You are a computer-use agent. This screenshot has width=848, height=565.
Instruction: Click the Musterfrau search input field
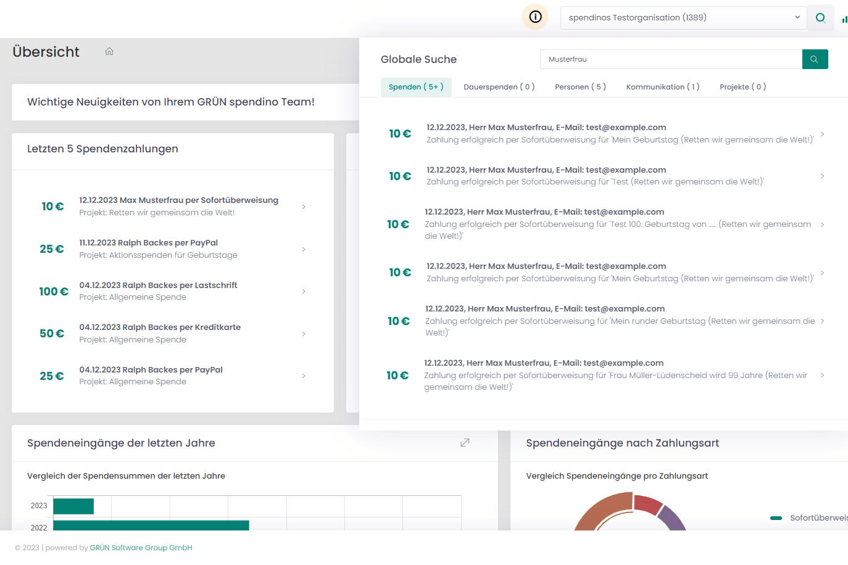point(671,59)
